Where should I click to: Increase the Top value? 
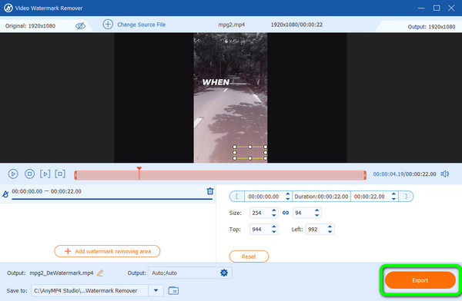pos(274,227)
